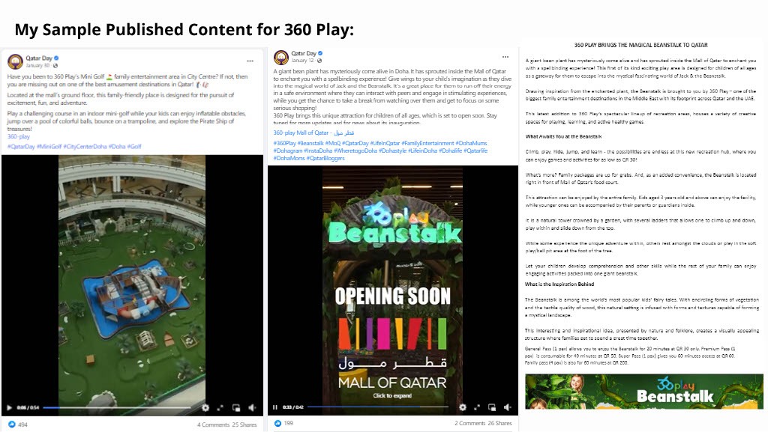768x432 pixels.
Task: Click the #Dohagram hashtag
Action: [x=287, y=150]
